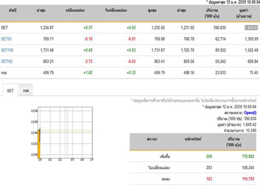Click advancing volume 170,802
The width and height of the screenshot is (260, 187).
(x=248, y=156)
